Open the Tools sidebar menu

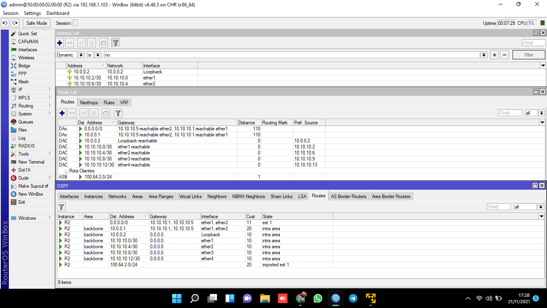tap(24, 154)
